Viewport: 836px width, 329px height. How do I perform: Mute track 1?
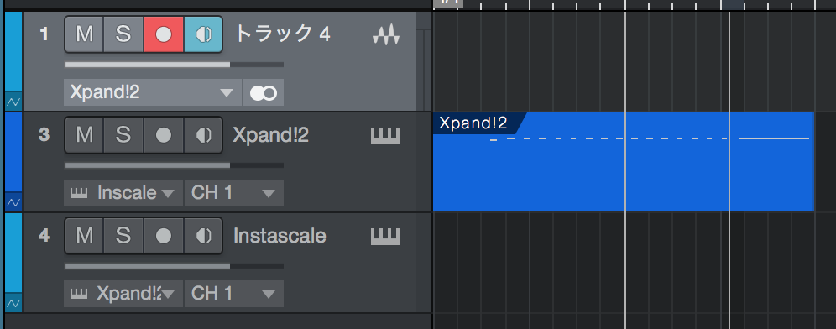(84, 34)
